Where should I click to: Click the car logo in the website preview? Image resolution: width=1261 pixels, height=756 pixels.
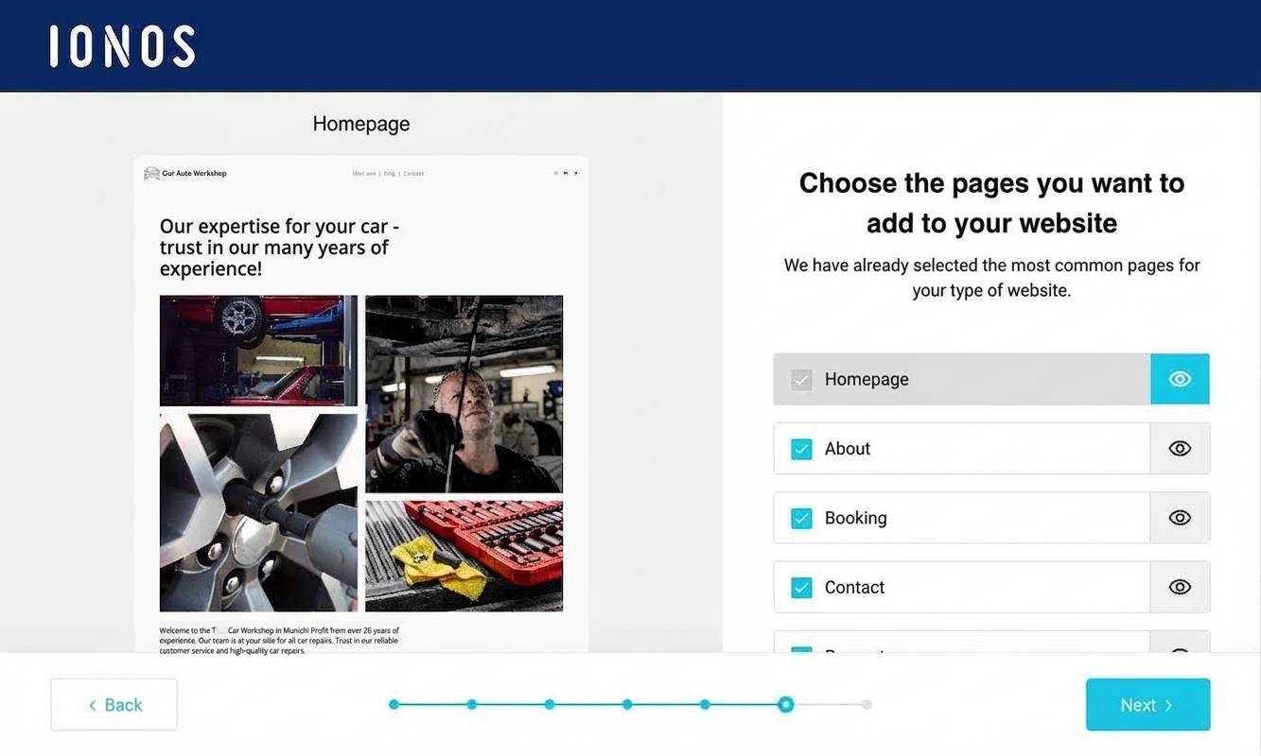[151, 173]
